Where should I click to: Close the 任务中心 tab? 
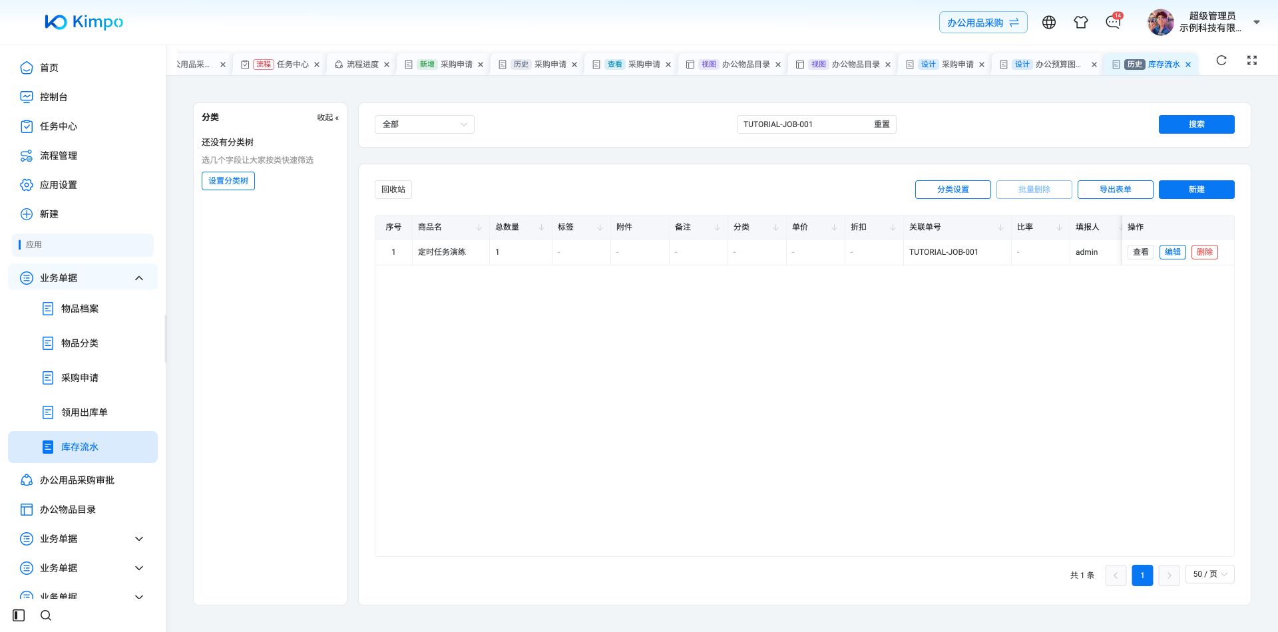[317, 65]
